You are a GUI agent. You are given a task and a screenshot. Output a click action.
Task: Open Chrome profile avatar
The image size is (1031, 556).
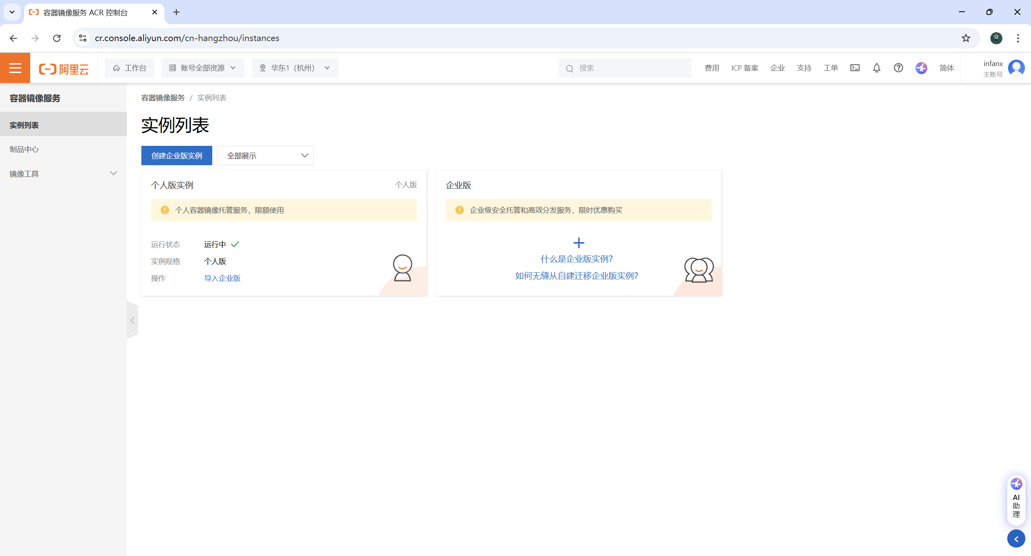point(996,38)
